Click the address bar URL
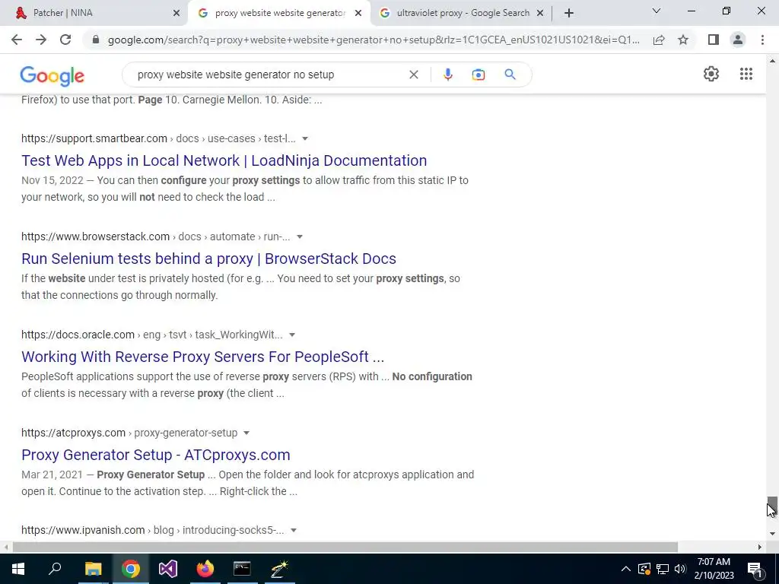The height and width of the screenshot is (584, 779). coord(374,40)
